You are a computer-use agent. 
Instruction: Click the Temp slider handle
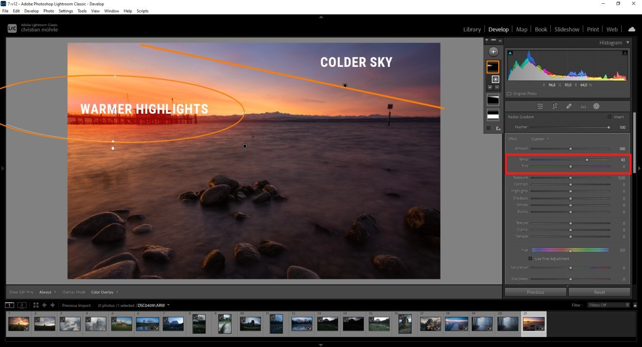pos(587,160)
